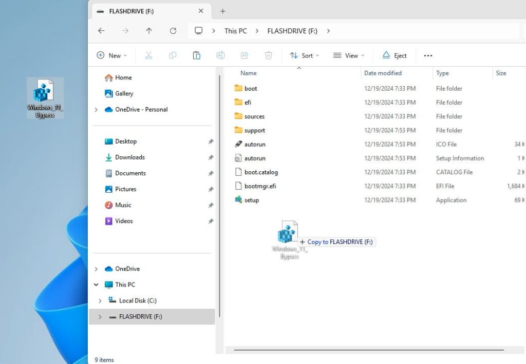Click the Cut scissors icon in toolbar
The image size is (526, 364).
click(x=148, y=55)
